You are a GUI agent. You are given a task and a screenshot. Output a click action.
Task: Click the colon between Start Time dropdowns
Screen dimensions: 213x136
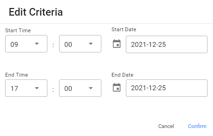(53, 45)
